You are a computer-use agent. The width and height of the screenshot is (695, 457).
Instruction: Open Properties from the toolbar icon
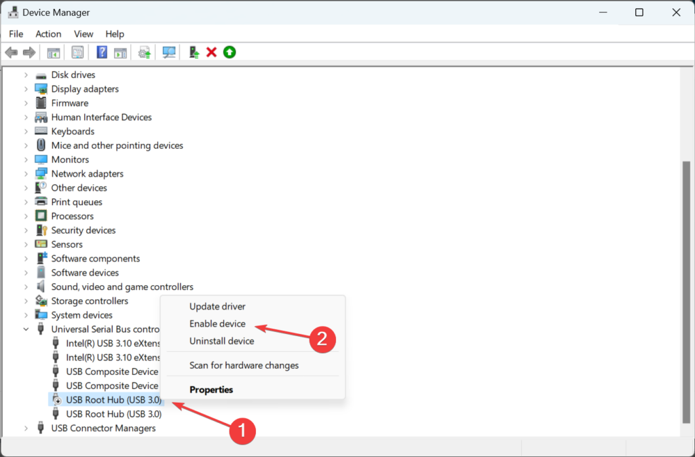click(x=77, y=52)
